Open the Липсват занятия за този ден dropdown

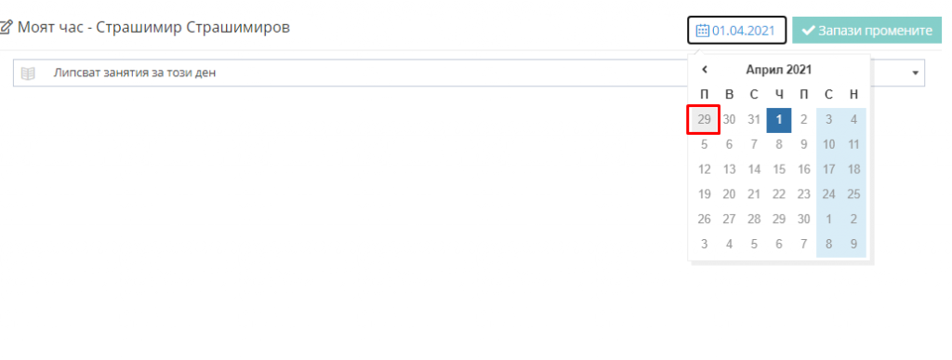(x=469, y=73)
